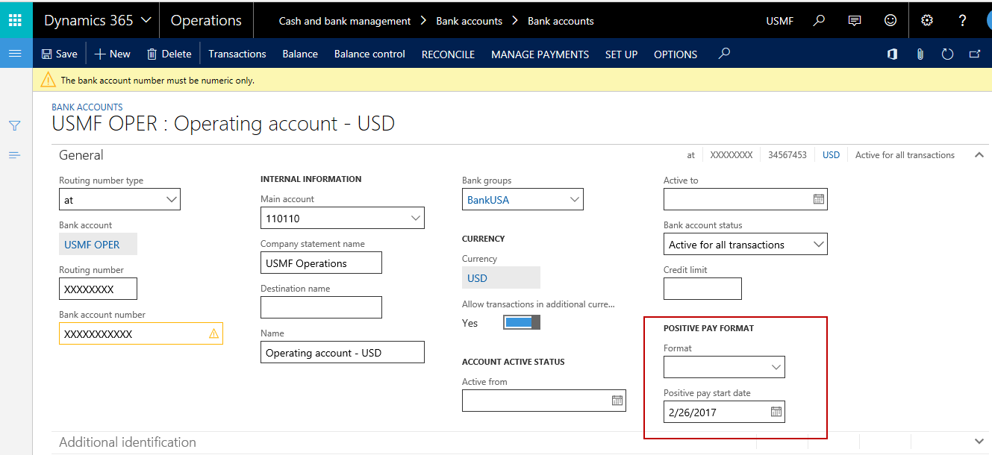Show the list view lines icon
Viewport: 992px width, 455px height.
(15, 155)
